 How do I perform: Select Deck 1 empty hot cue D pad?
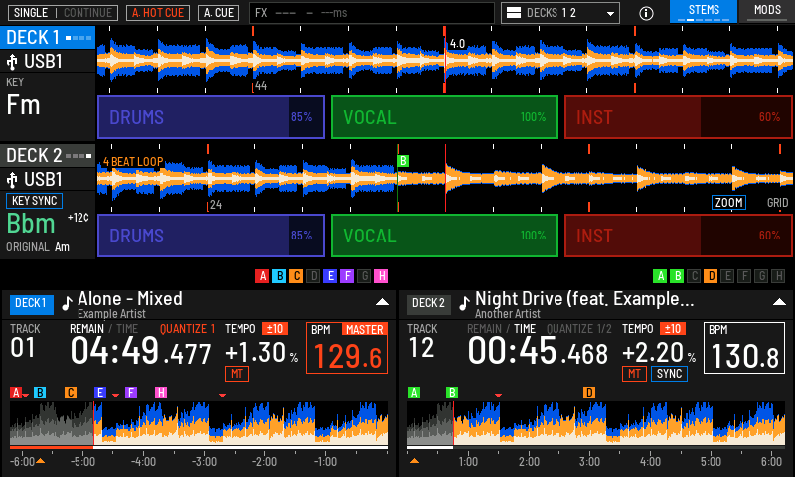click(313, 276)
